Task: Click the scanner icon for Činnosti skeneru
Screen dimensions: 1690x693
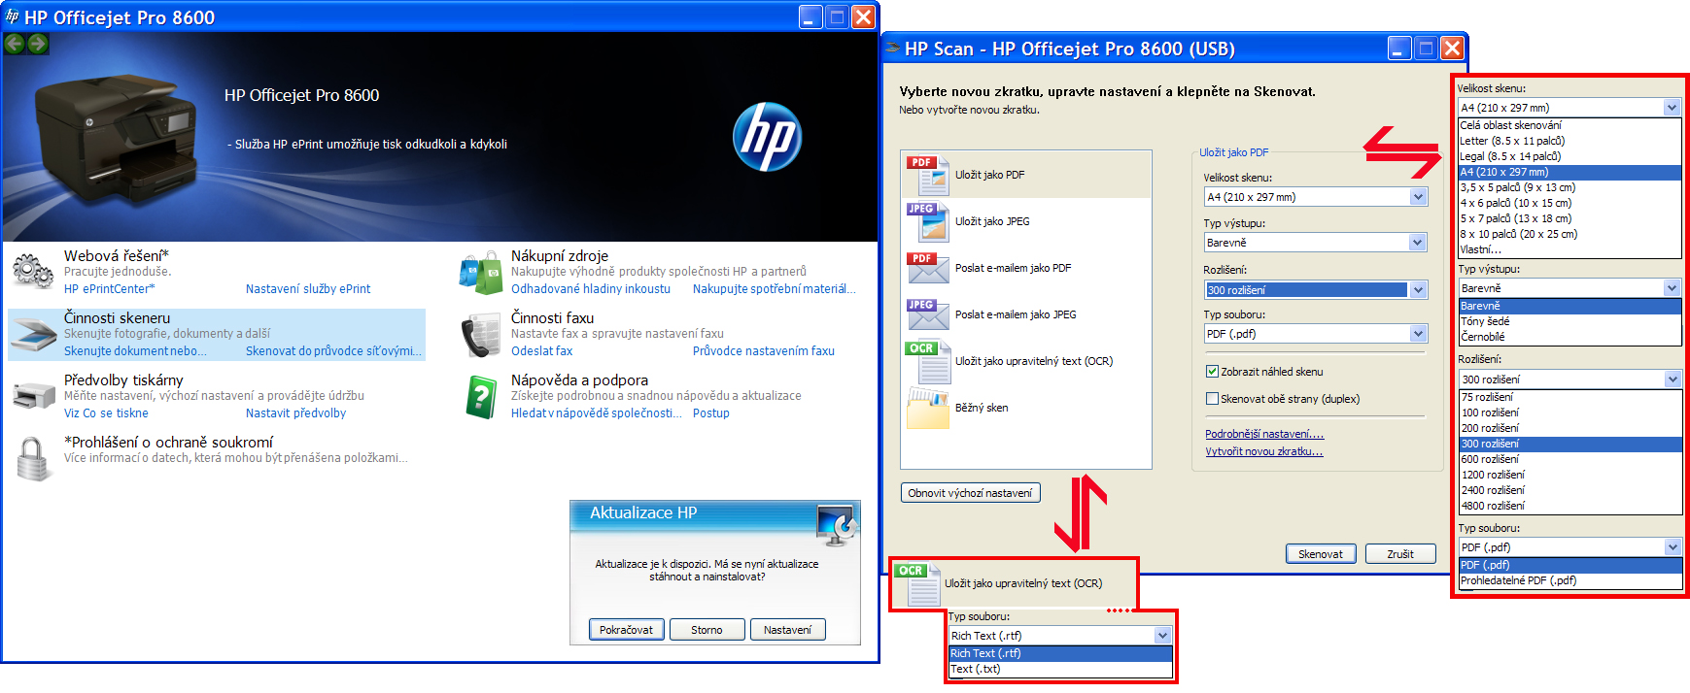Action: point(35,334)
